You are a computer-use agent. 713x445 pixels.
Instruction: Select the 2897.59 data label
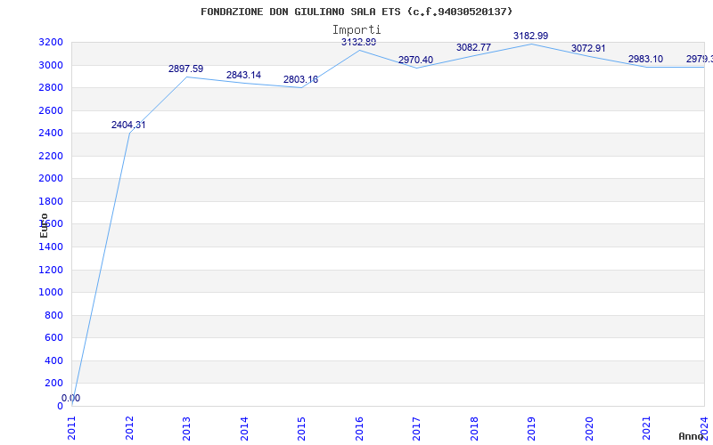(x=186, y=69)
